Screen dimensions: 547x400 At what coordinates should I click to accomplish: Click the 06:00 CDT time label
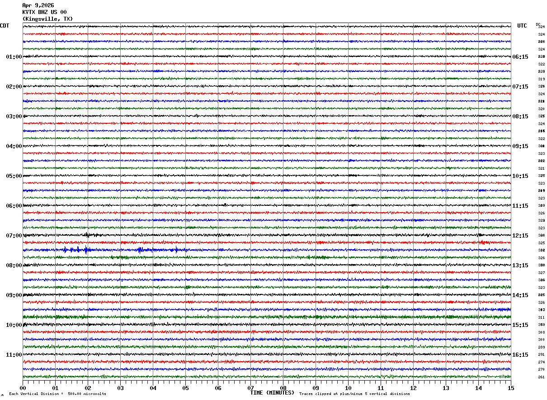tap(14, 206)
